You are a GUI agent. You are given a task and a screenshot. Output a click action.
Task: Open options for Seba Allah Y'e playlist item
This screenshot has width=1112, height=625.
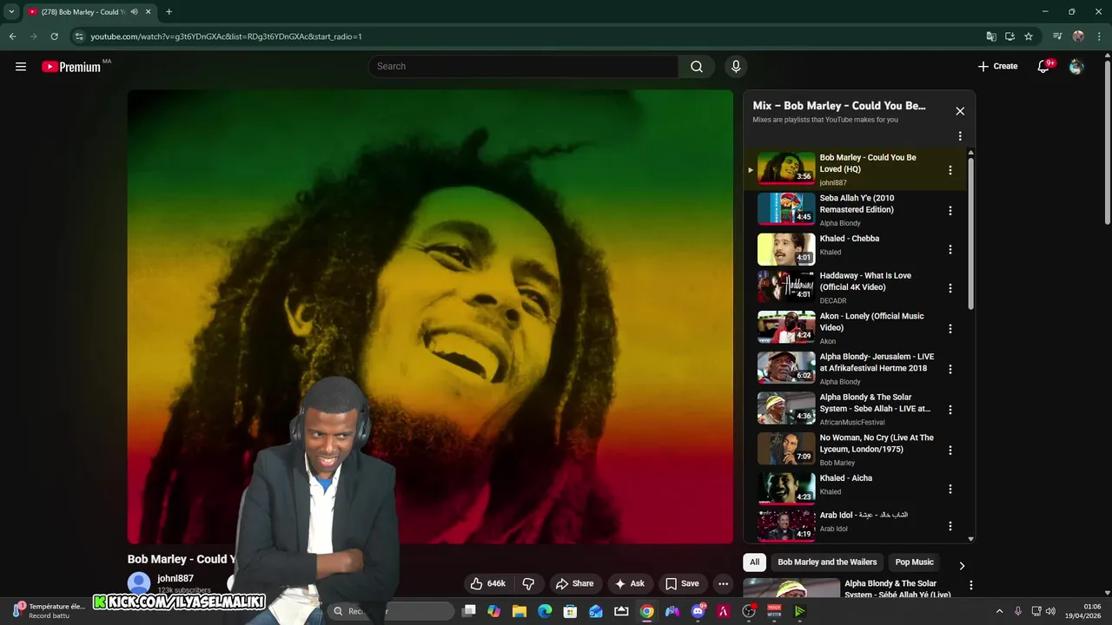point(950,211)
